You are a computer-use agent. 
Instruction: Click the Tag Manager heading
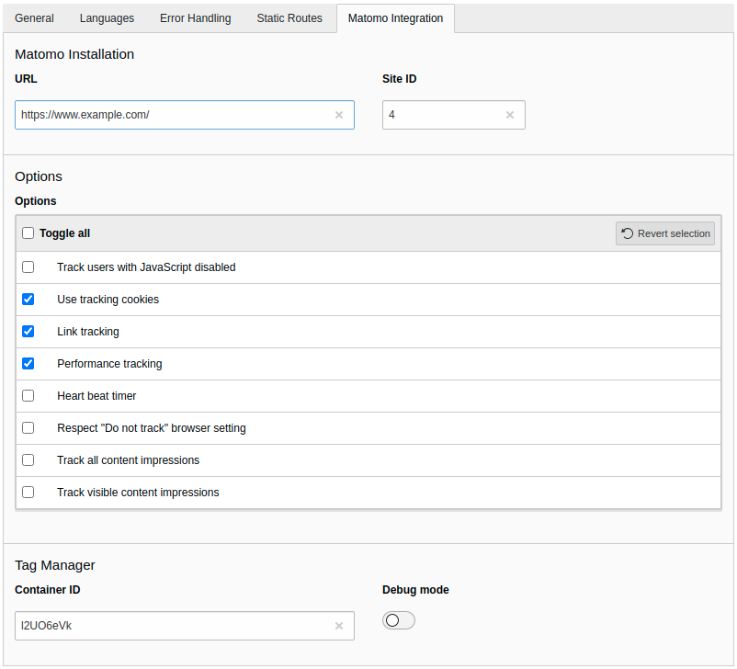(x=55, y=565)
